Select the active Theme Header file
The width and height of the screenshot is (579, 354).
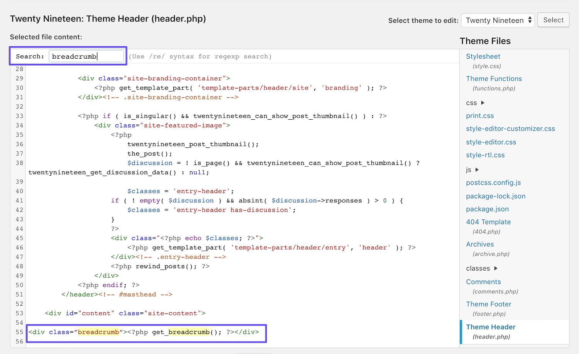491,327
